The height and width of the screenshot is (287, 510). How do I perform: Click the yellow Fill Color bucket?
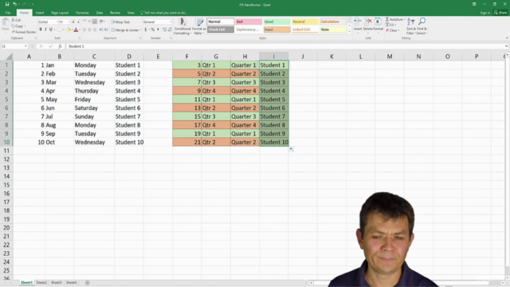(x=69, y=29)
